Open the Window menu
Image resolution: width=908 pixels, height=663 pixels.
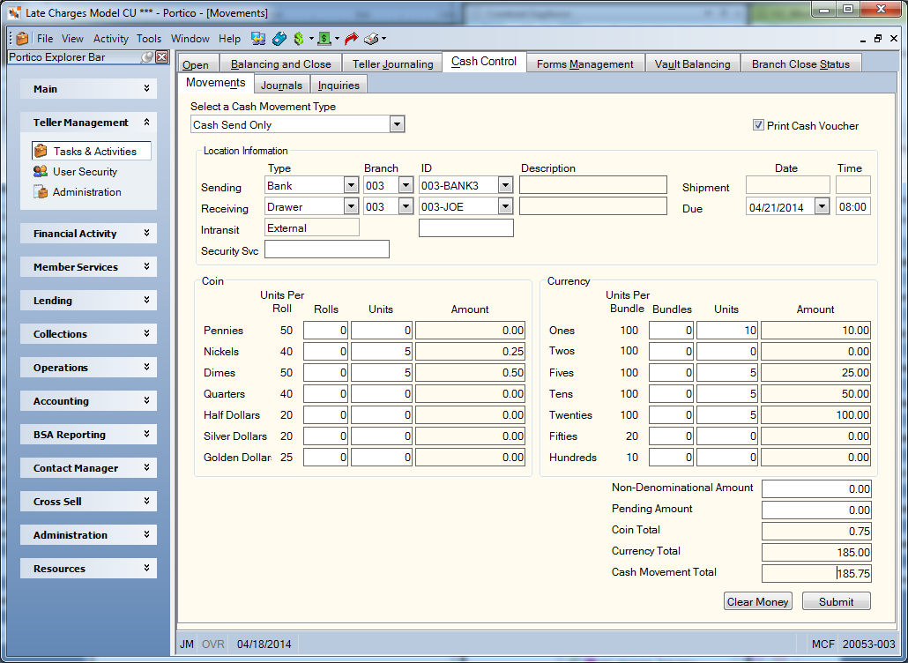190,39
